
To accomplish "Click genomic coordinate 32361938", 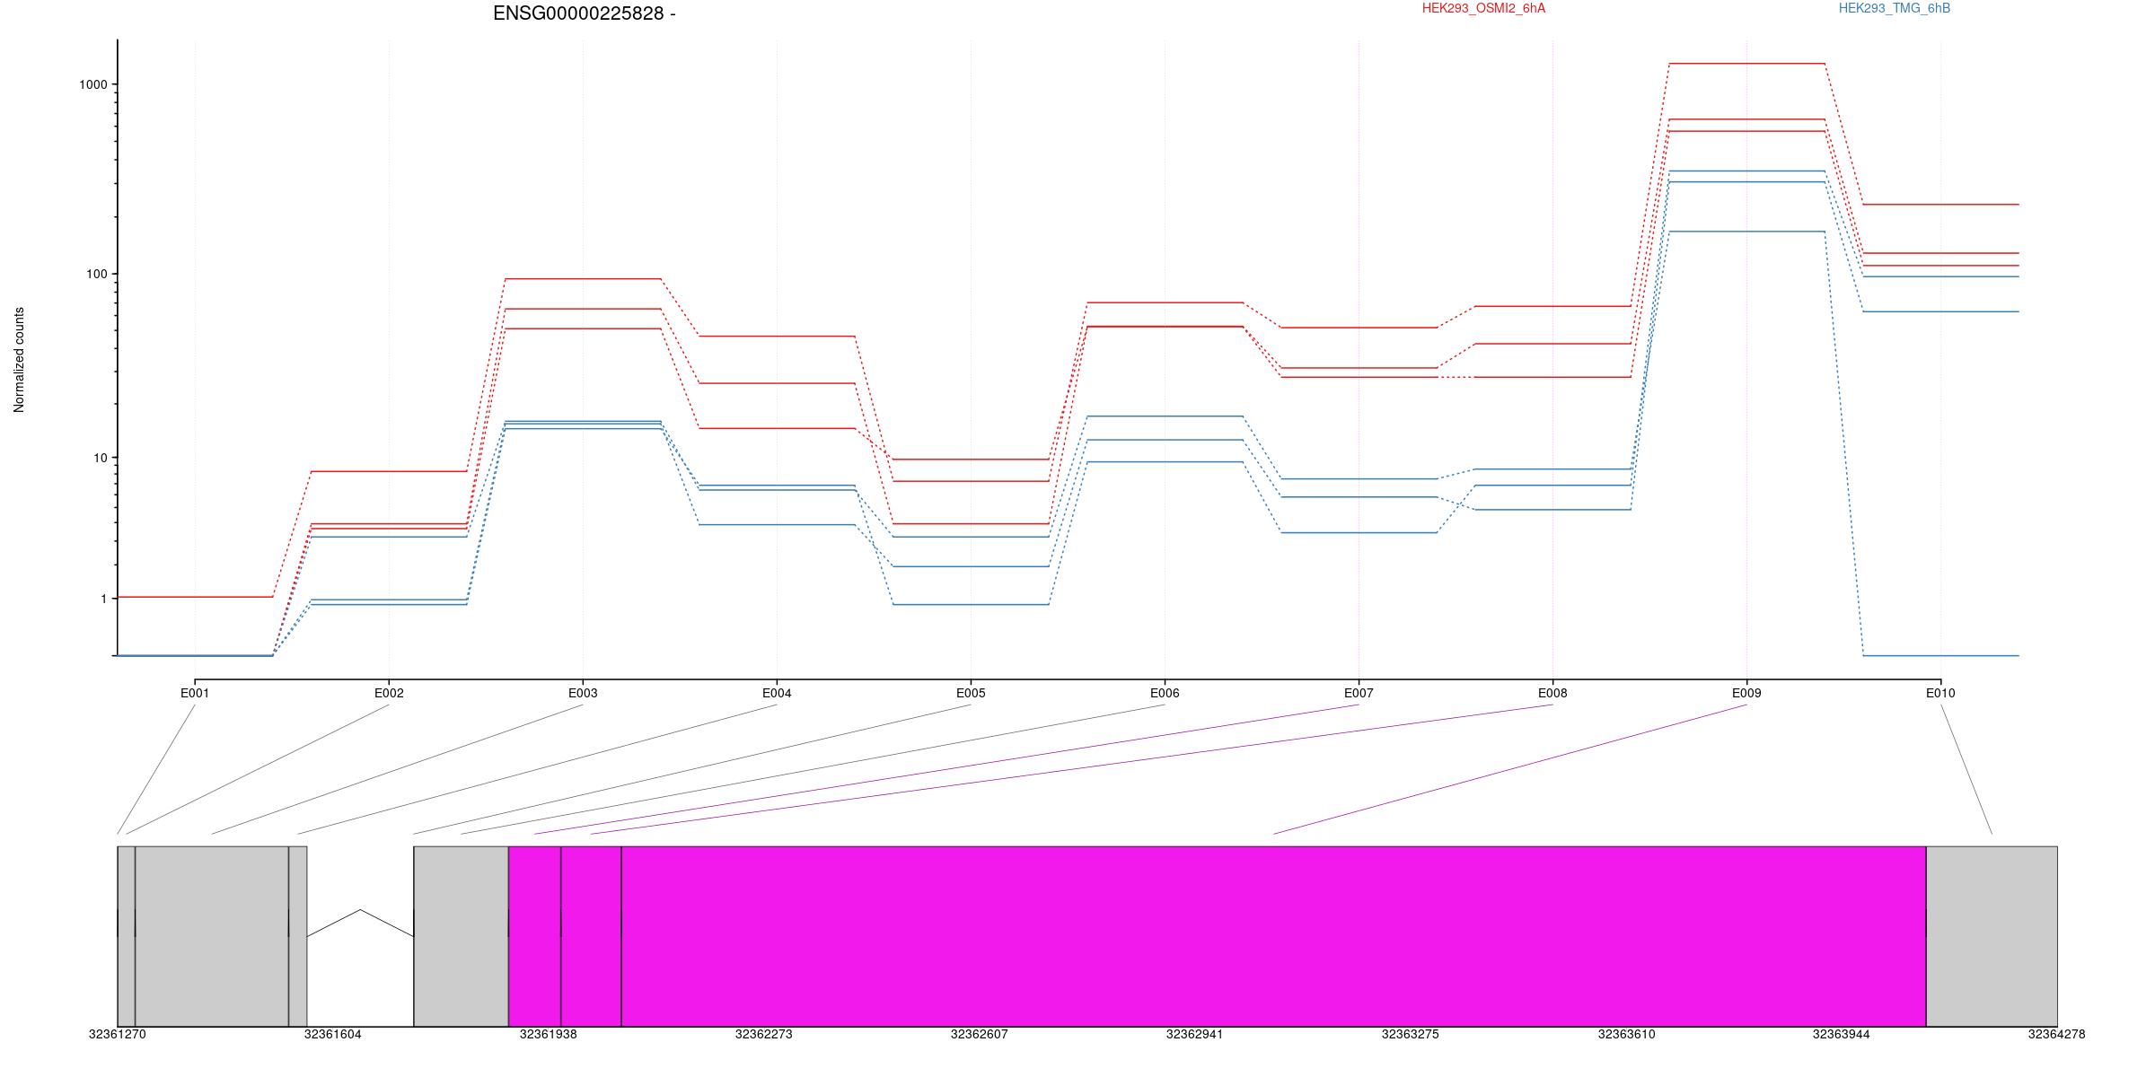I will click(548, 1034).
